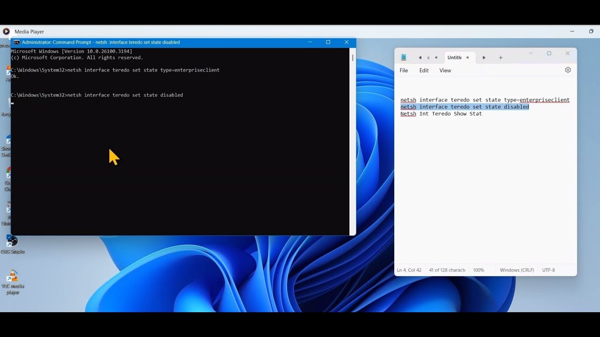Open the View menu in Notepad

445,70
